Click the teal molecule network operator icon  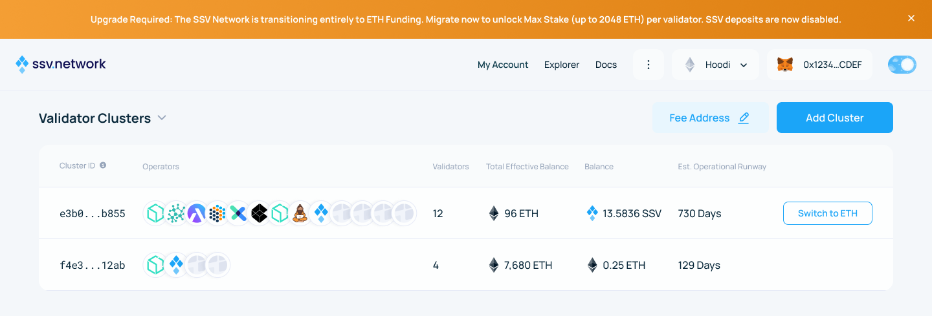pos(176,213)
